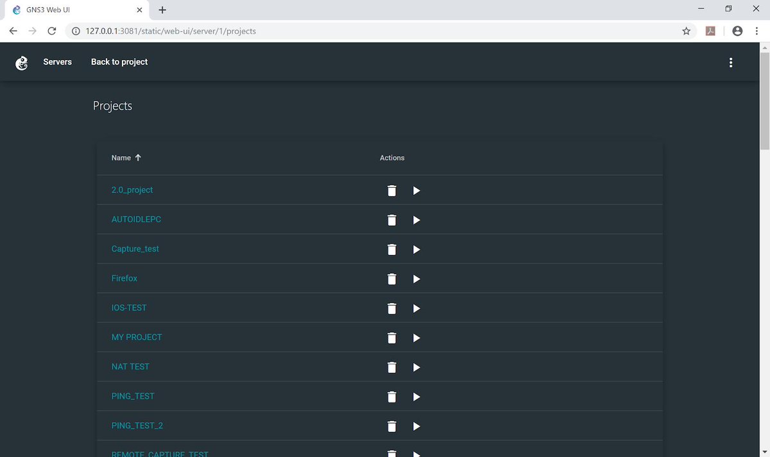Screen dimensions: 770x457
Task: Select the Servers menu item
Action: pyautogui.click(x=57, y=62)
